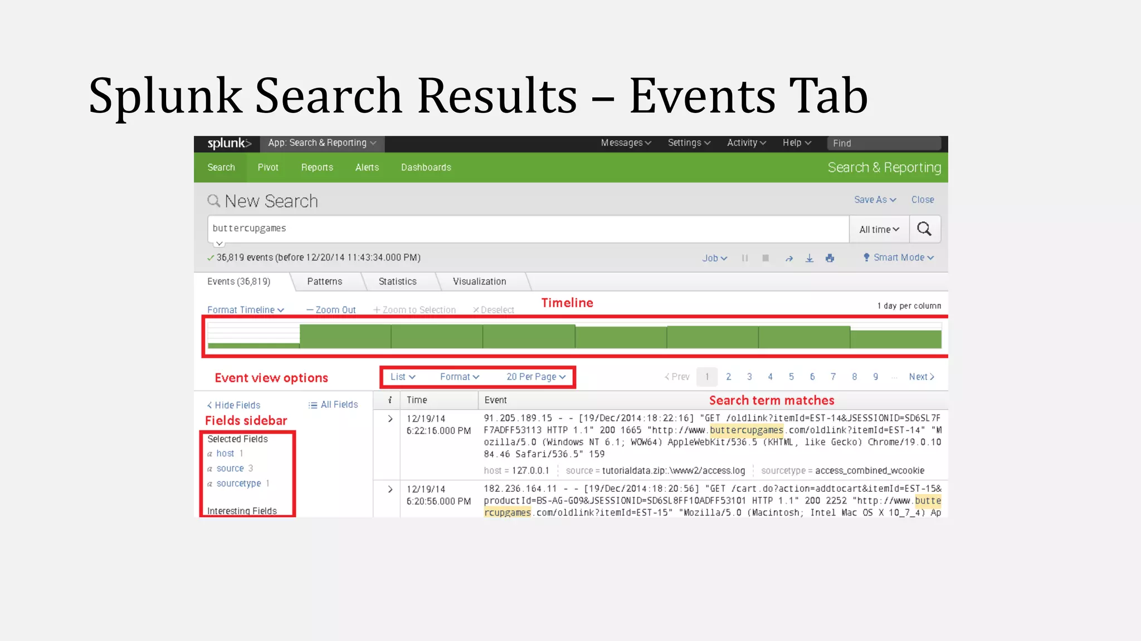Viewport: 1141px width, 641px height.
Task: Open the All time range picker
Action: pos(879,229)
